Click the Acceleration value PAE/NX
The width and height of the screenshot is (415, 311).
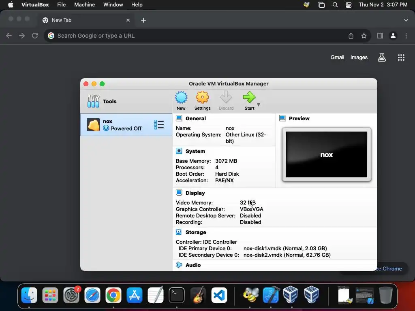[x=225, y=180]
